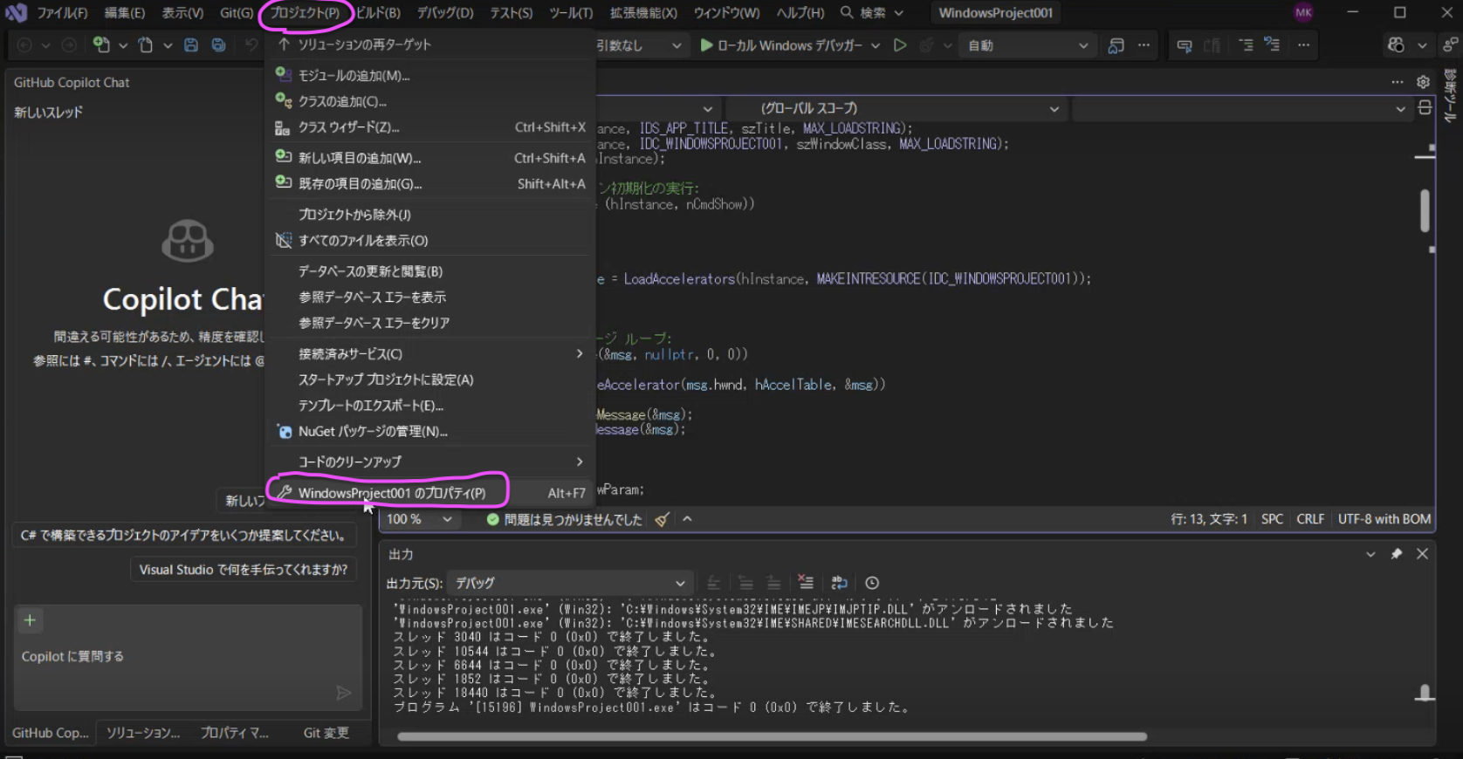Click the Open File toolbar icon
The height and width of the screenshot is (759, 1463).
(x=146, y=44)
